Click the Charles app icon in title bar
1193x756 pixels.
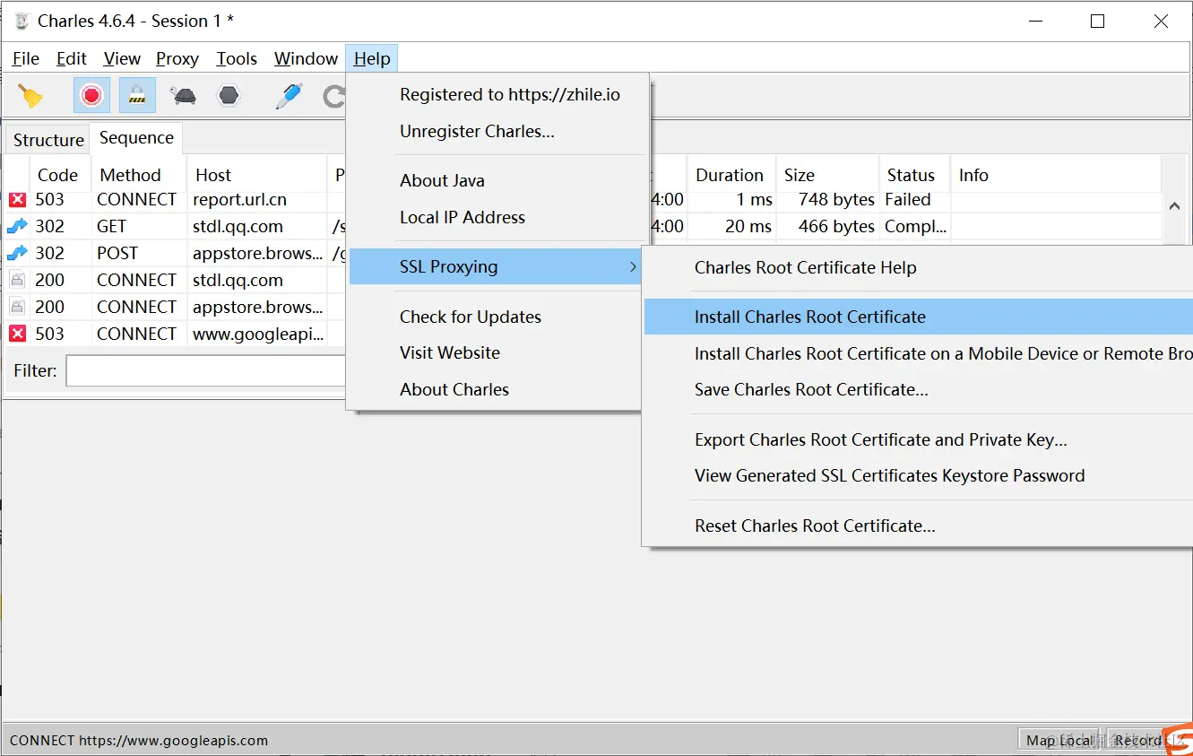tap(22, 22)
